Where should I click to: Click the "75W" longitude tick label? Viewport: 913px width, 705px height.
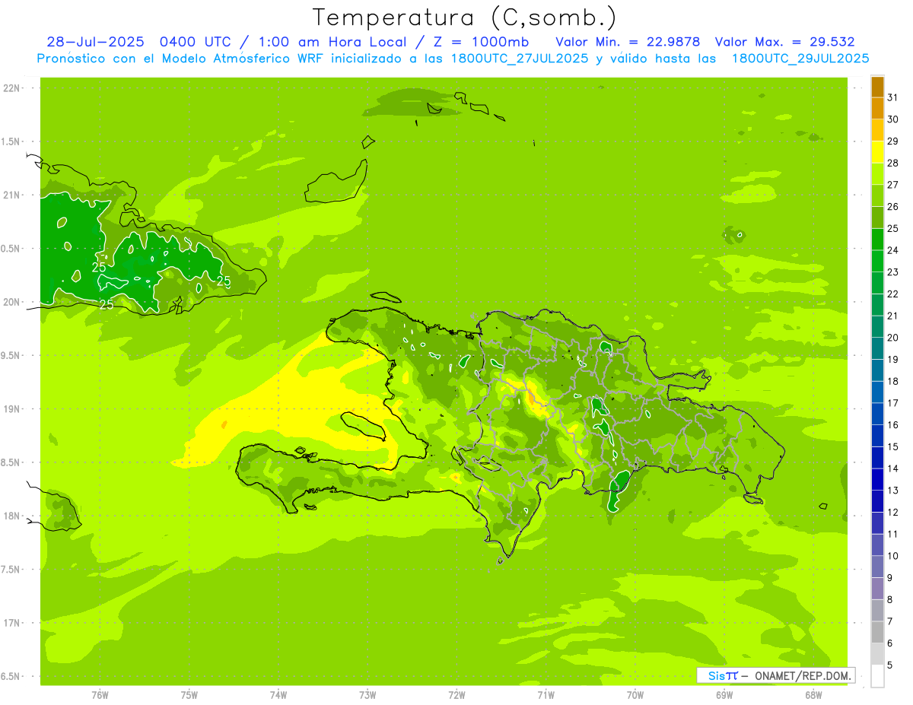pyautogui.click(x=189, y=695)
